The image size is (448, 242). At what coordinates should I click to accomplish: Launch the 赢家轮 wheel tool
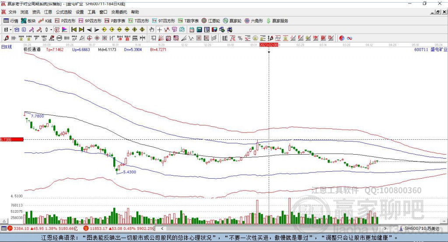[232, 21]
